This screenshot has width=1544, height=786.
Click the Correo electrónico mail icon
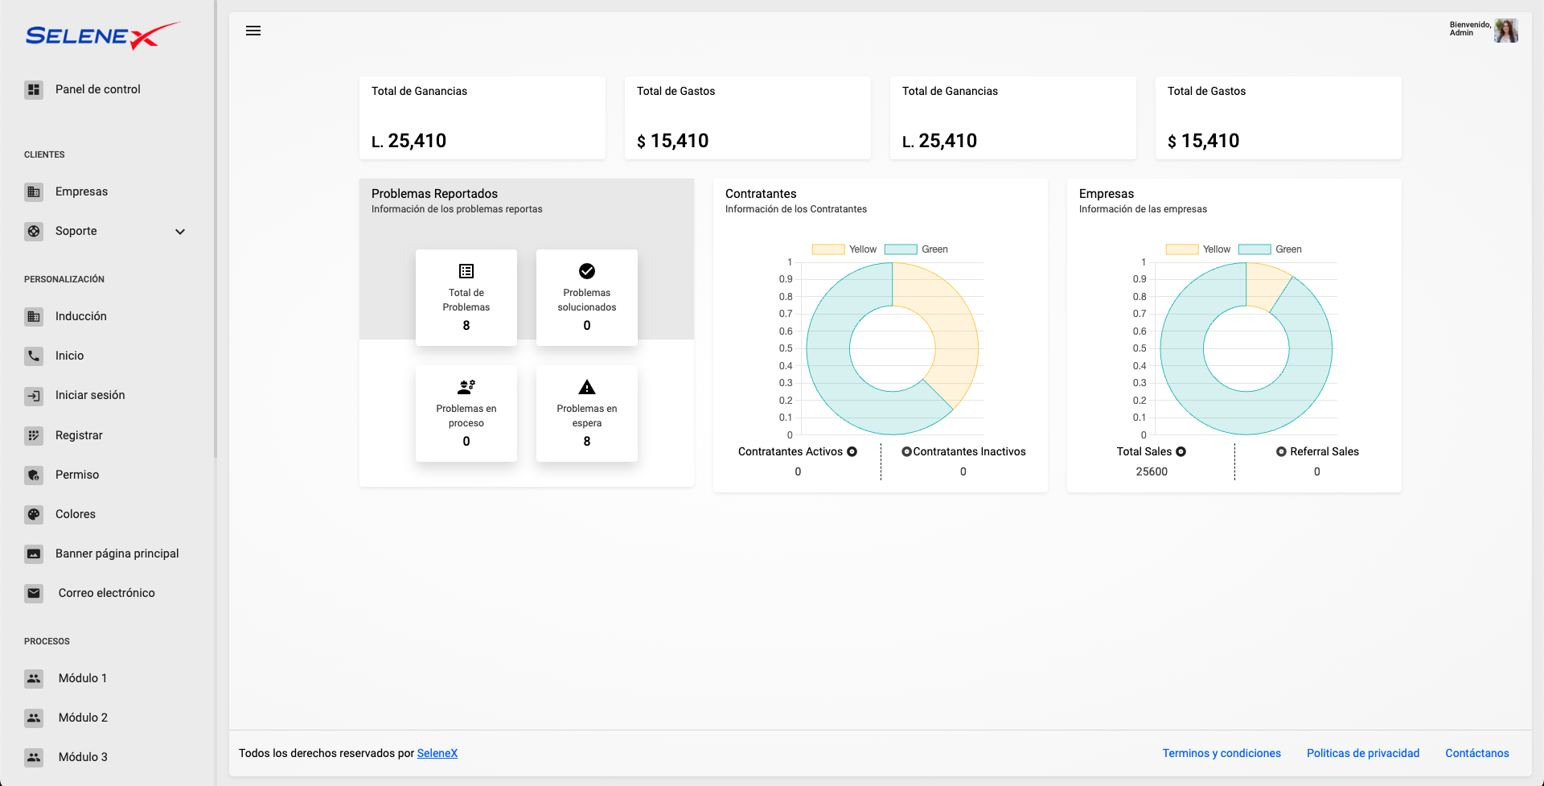tap(33, 593)
